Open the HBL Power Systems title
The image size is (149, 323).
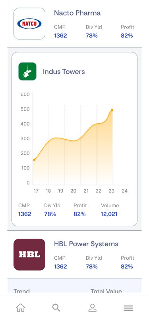click(86, 244)
